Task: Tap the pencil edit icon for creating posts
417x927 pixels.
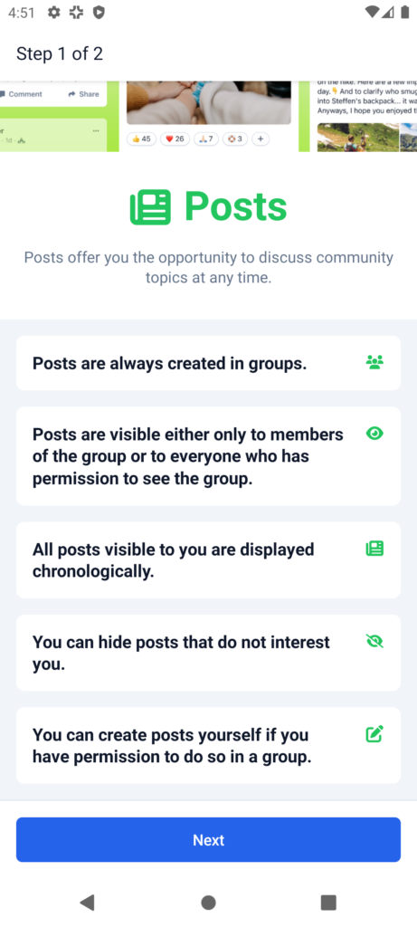Action: [374, 734]
